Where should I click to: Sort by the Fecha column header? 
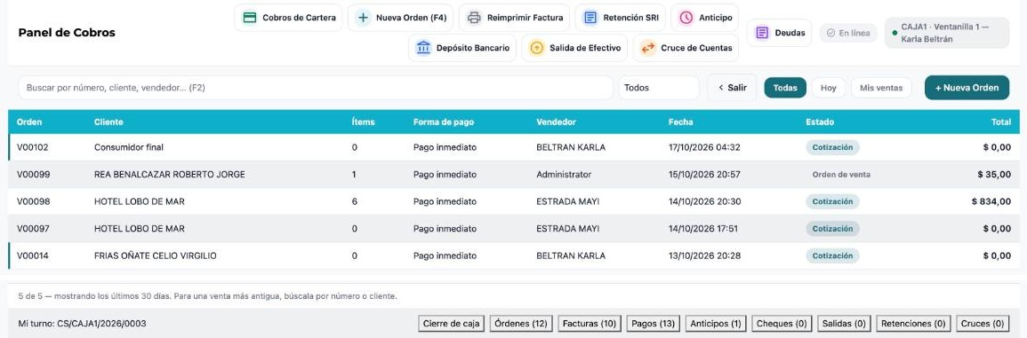680,122
